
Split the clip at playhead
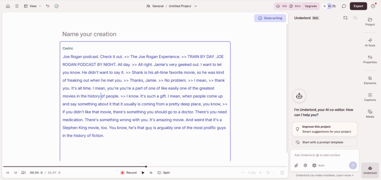coord(164,173)
